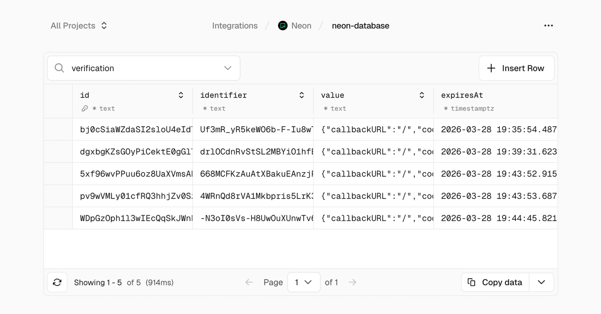This screenshot has width=601, height=314.
Task: Go to the next page arrow
Action: pyautogui.click(x=352, y=282)
